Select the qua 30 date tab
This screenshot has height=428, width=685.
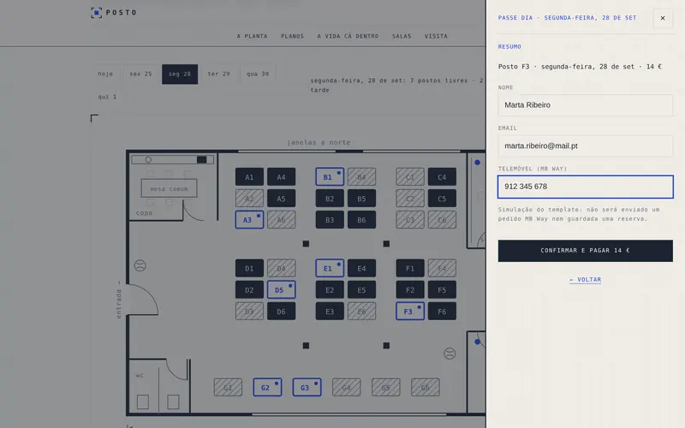(x=258, y=74)
